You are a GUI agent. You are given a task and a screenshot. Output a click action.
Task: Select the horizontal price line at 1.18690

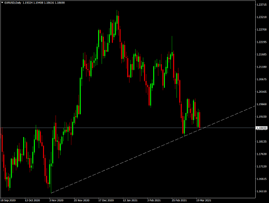(x=128, y=128)
